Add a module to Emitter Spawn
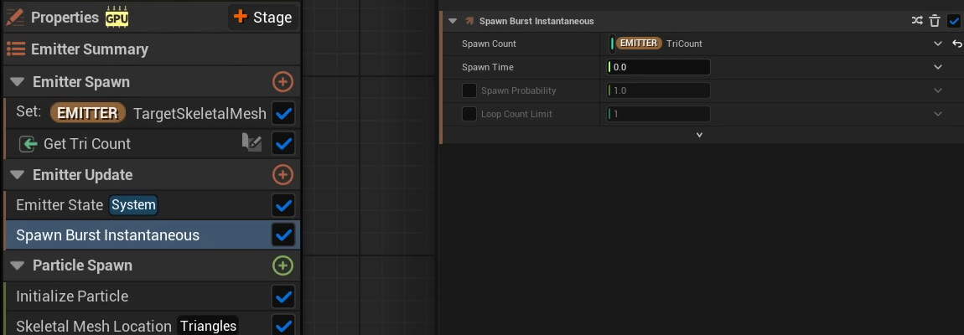Image resolution: width=964 pixels, height=335 pixels. tap(282, 82)
